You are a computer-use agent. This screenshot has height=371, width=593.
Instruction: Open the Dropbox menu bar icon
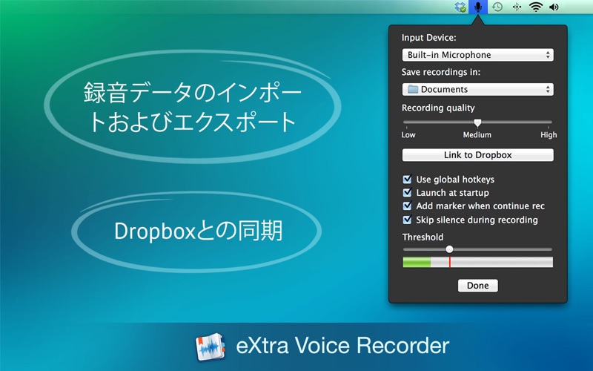pyautogui.click(x=460, y=7)
